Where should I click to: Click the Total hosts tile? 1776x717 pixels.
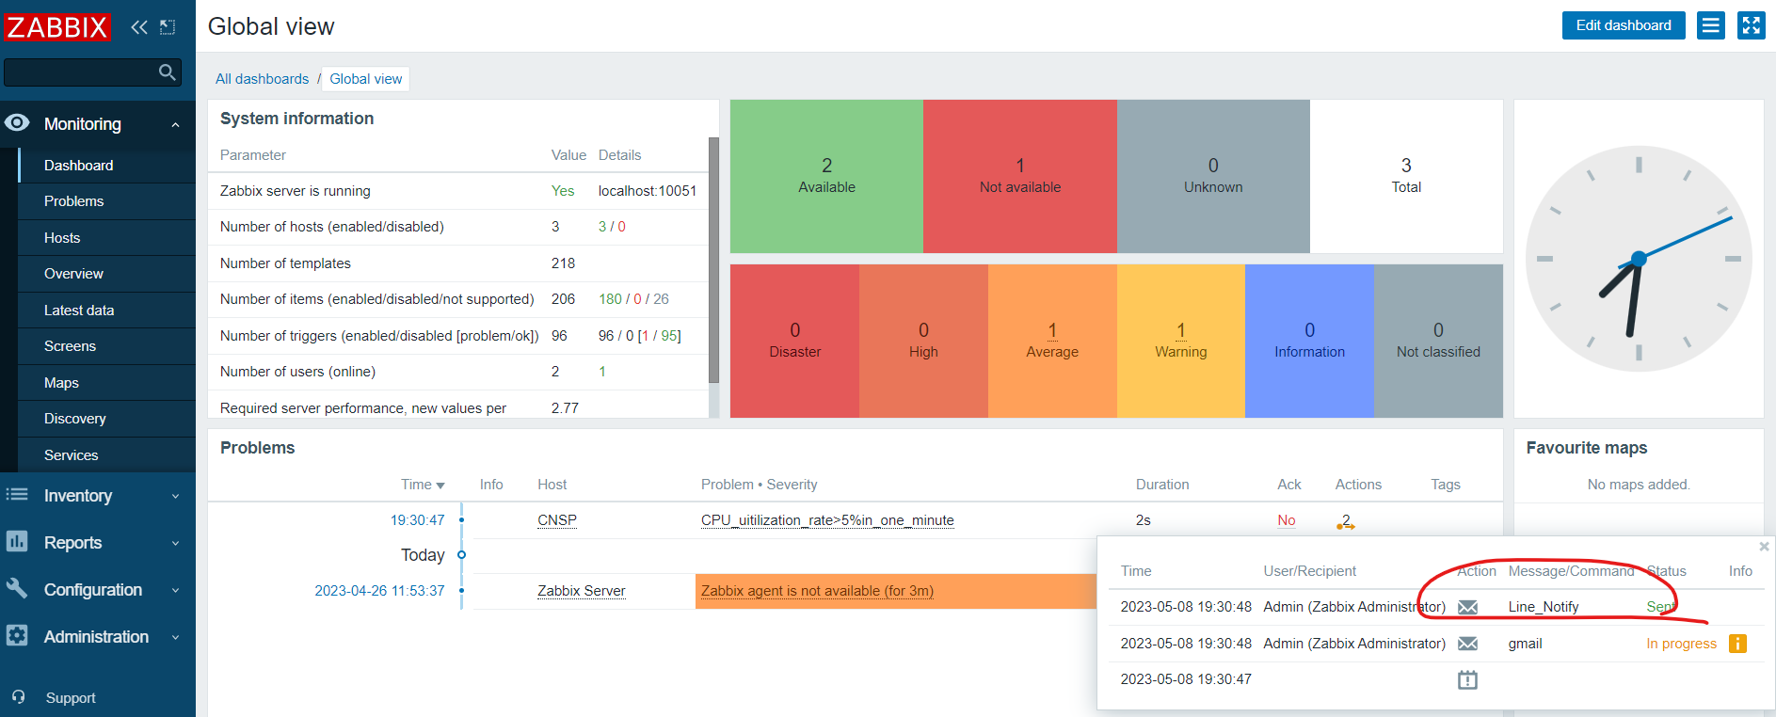pos(1406,176)
